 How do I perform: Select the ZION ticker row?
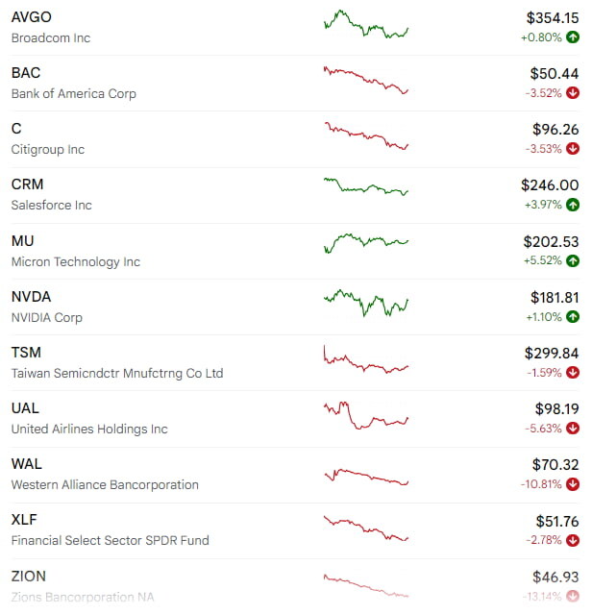(x=288, y=584)
